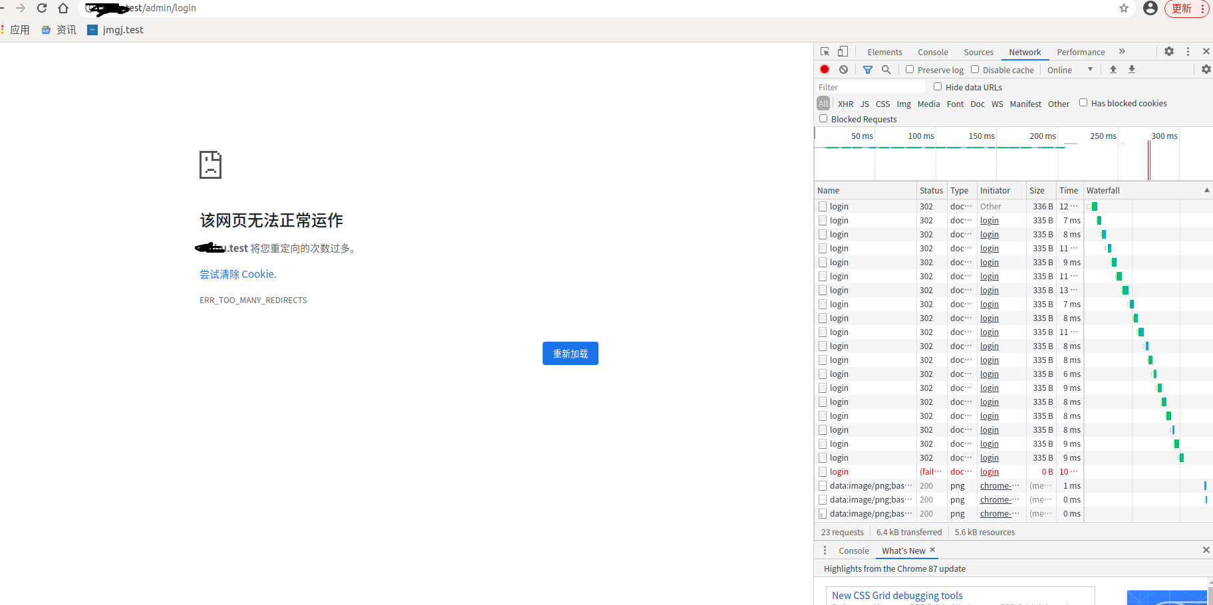
Task: Click the inspect element picker icon
Action: click(x=825, y=52)
